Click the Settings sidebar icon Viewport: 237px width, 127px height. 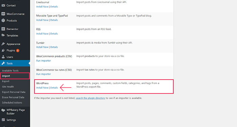point(3,120)
